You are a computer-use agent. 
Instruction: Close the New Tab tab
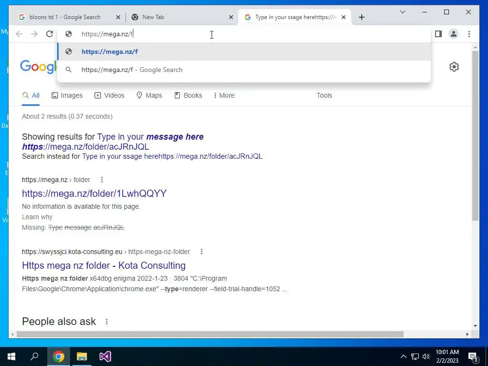pos(231,17)
